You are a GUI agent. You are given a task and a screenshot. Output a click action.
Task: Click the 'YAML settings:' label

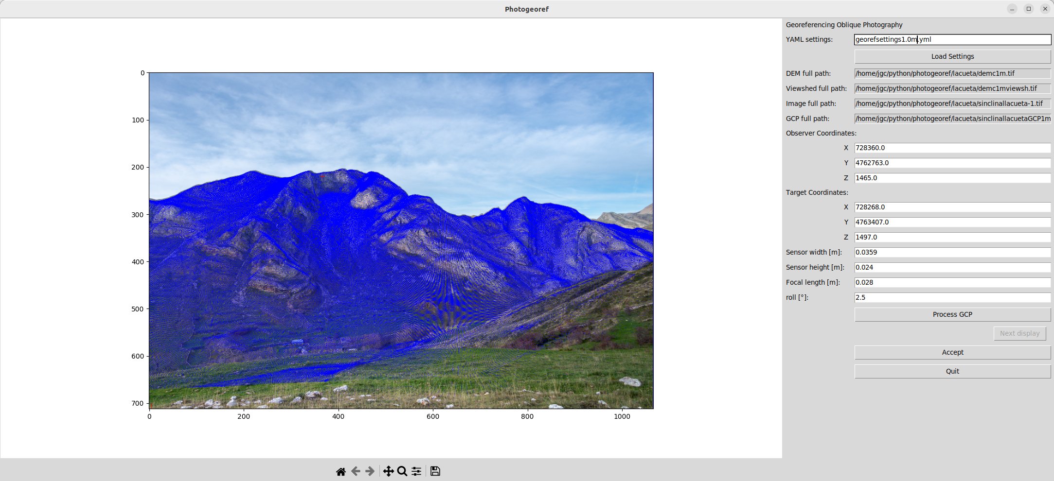pos(809,39)
